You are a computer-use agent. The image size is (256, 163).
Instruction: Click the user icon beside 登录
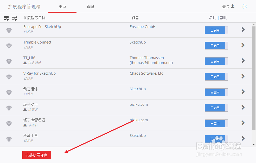[x=233, y=6]
